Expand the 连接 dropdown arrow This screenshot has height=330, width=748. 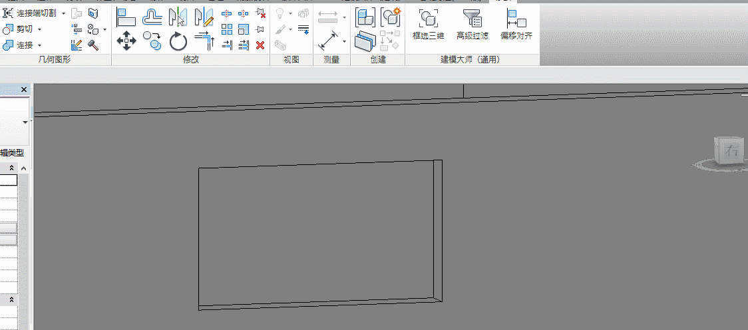39,45
